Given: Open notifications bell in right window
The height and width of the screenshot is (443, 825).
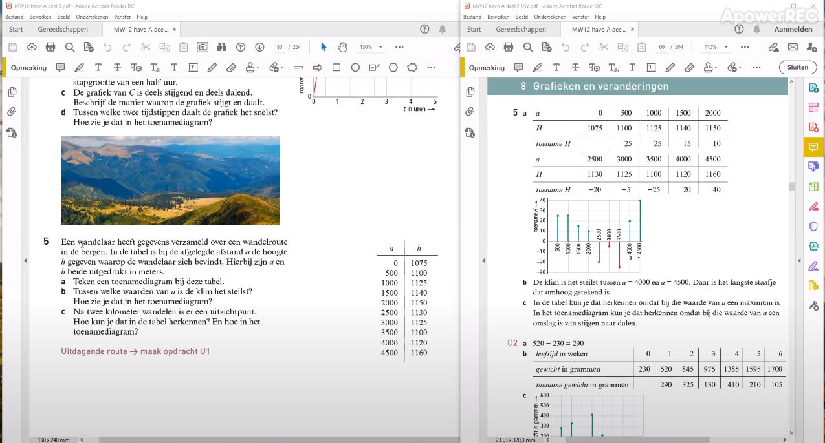Looking at the screenshot, I should (x=756, y=29).
